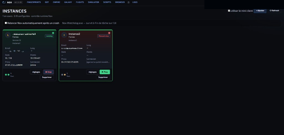Open réglages on the Instance2 card

(x=92, y=72)
